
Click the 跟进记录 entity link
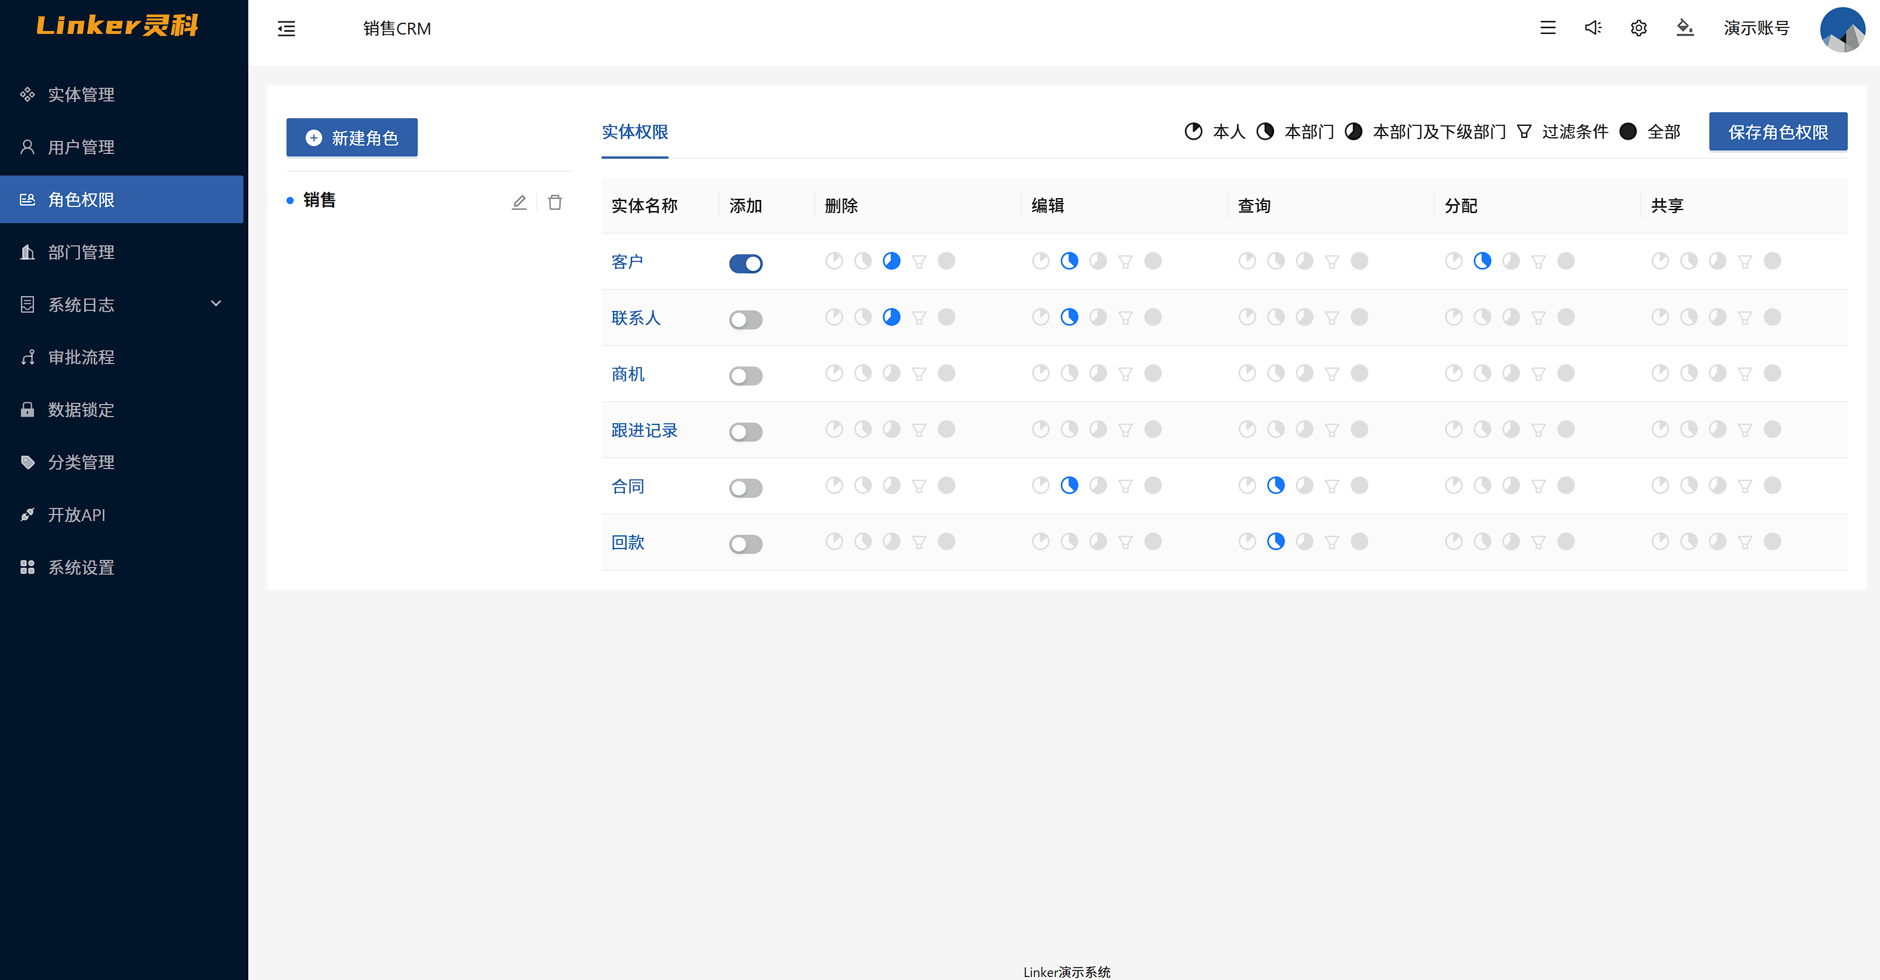point(644,430)
